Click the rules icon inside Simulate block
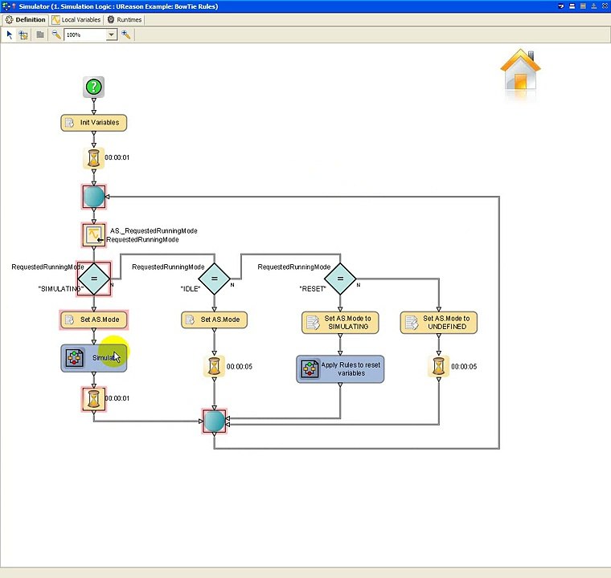The width and height of the screenshot is (611, 578). click(x=75, y=358)
